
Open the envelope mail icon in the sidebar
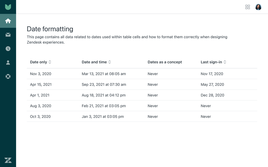pyautogui.click(x=8, y=35)
